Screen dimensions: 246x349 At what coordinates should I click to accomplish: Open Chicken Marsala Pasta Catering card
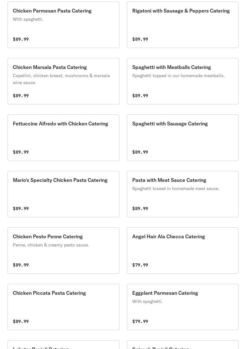63,81
